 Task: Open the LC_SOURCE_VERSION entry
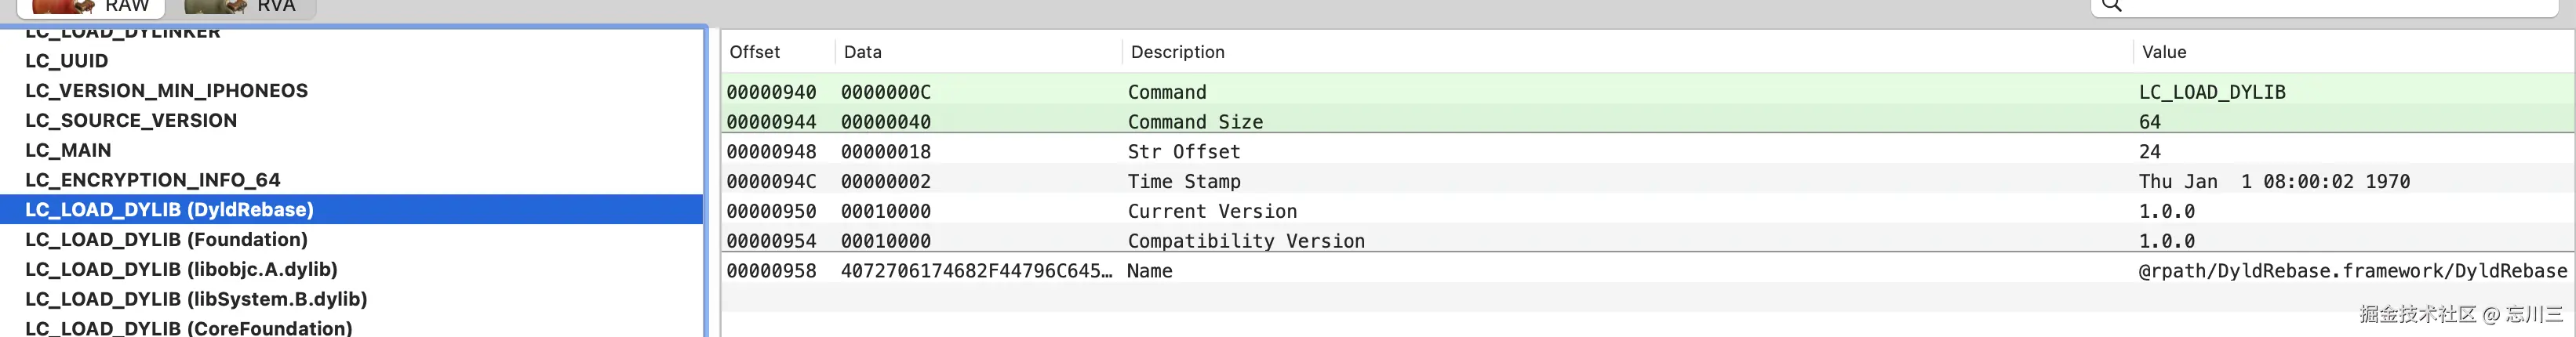tap(131, 121)
